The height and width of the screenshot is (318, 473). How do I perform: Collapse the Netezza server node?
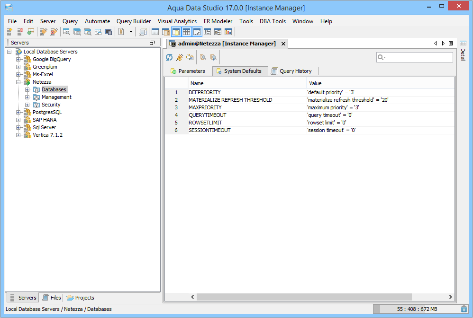[18, 82]
